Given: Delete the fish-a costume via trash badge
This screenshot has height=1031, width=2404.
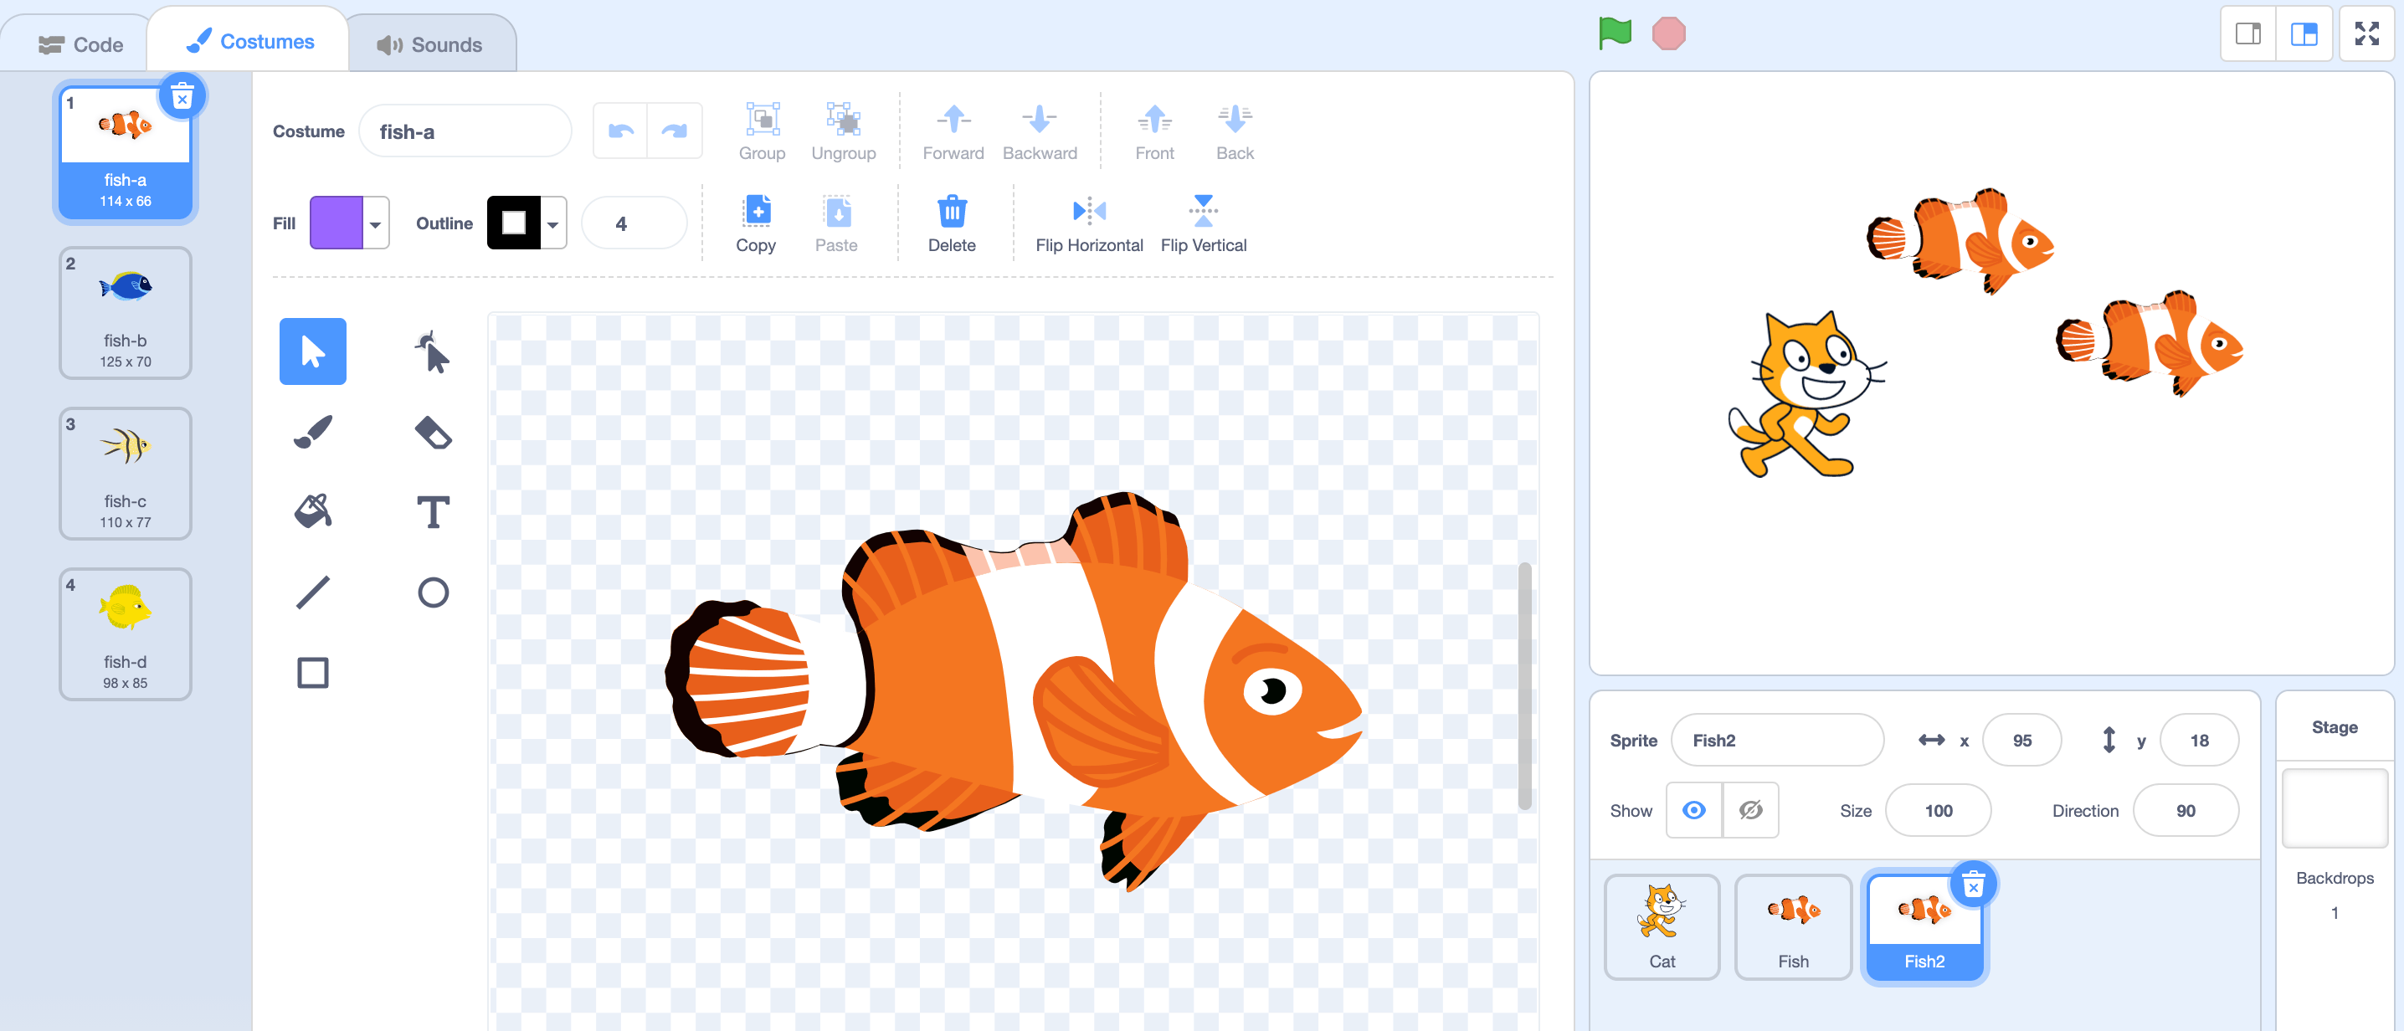Looking at the screenshot, I should tap(183, 95).
